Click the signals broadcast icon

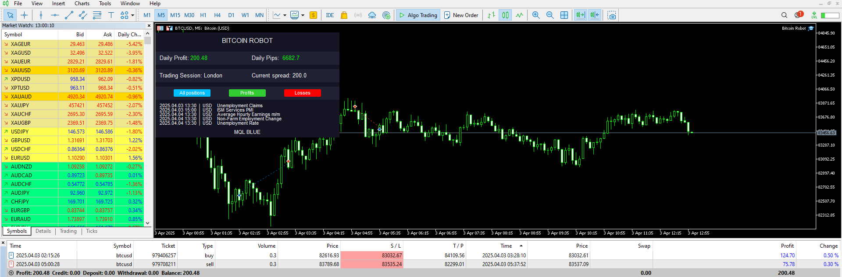coord(358,15)
